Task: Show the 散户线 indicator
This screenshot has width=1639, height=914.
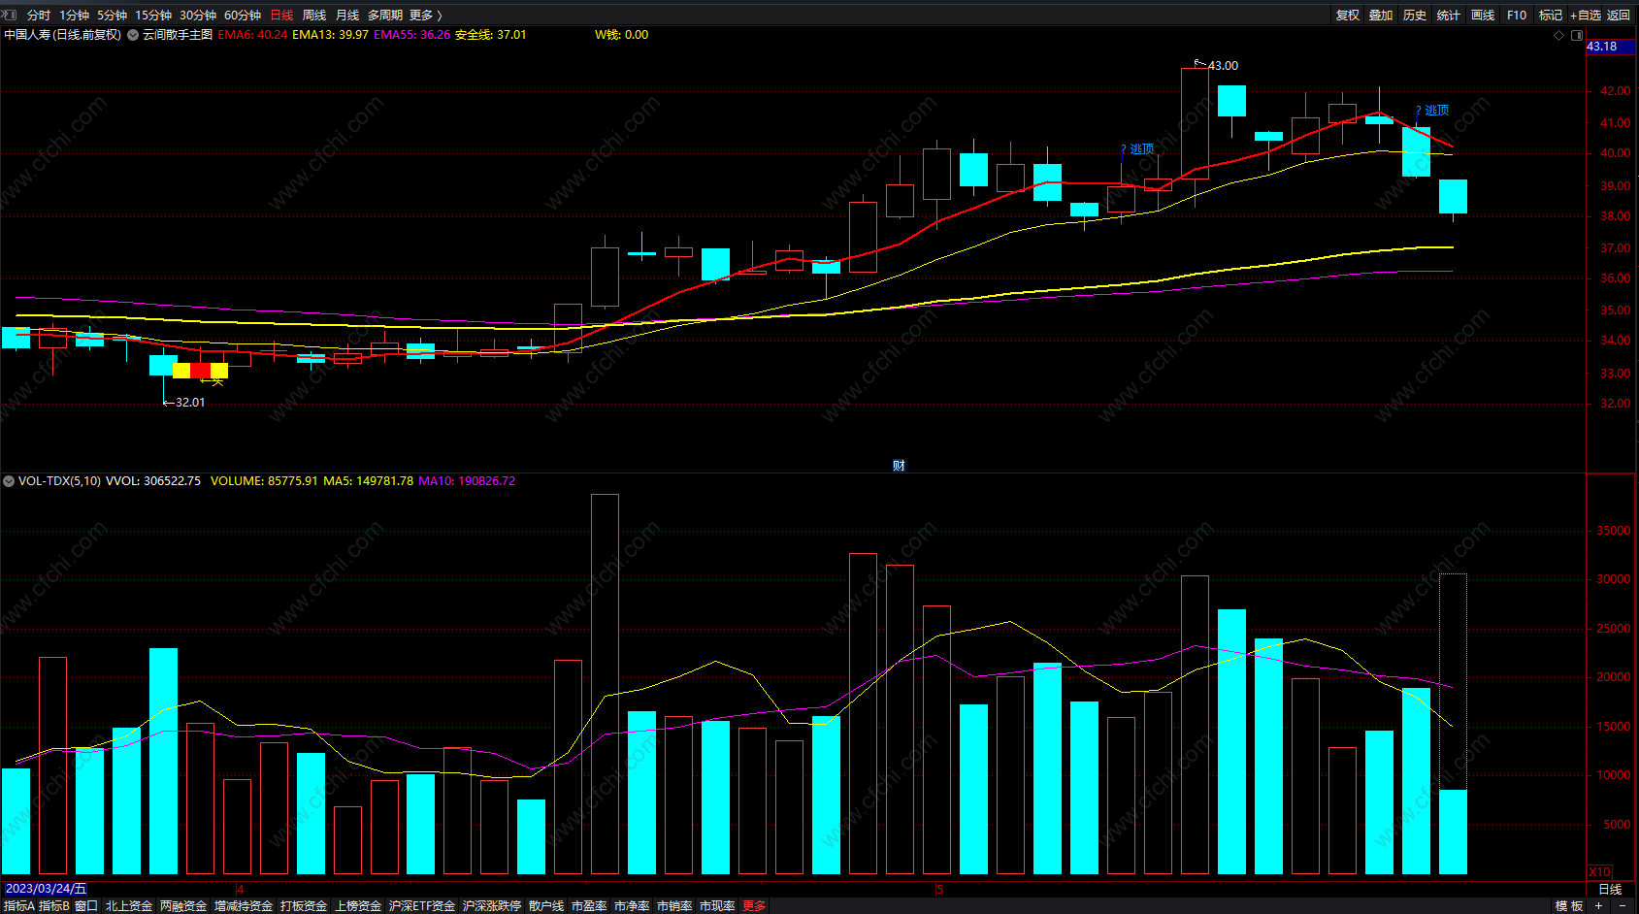Action: 546,906
